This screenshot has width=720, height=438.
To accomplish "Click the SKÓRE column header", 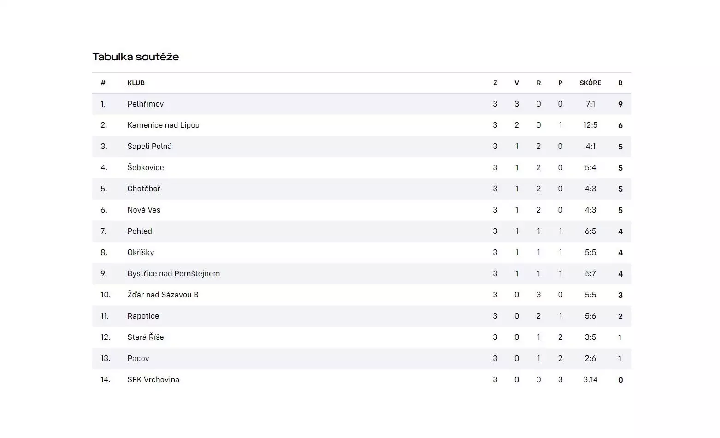I will coord(590,83).
